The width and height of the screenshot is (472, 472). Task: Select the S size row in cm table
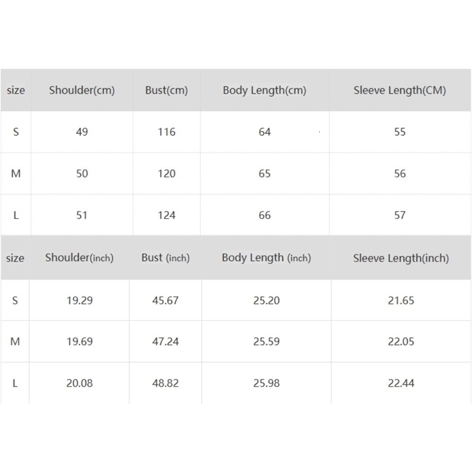(x=16, y=132)
